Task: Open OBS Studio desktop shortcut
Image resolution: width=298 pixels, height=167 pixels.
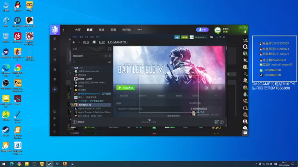Action: 6,85
